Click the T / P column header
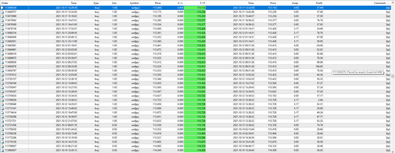Screen dimensions: 395x153 [195, 3]
